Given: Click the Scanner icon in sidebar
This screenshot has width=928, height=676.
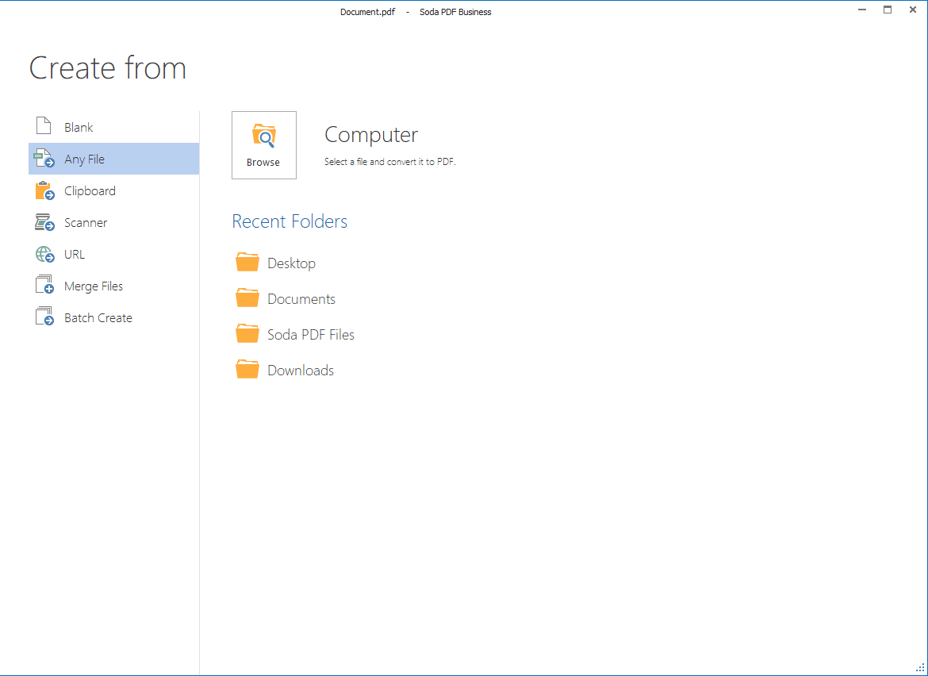Looking at the screenshot, I should point(44,222).
